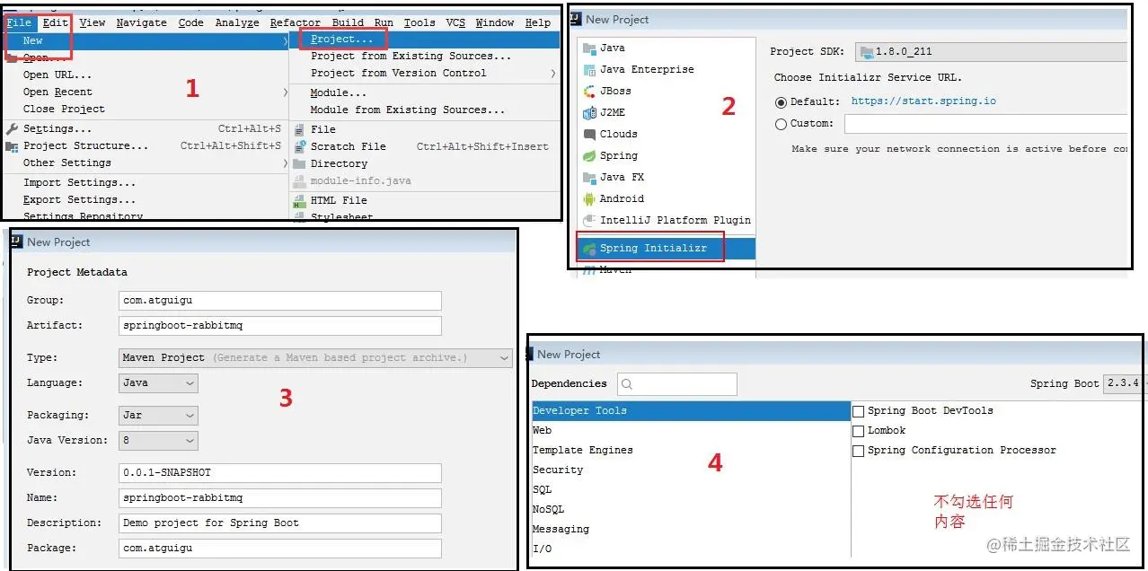Select the Default Initializr URL radio button
The width and height of the screenshot is (1148, 571).
pyautogui.click(x=781, y=102)
